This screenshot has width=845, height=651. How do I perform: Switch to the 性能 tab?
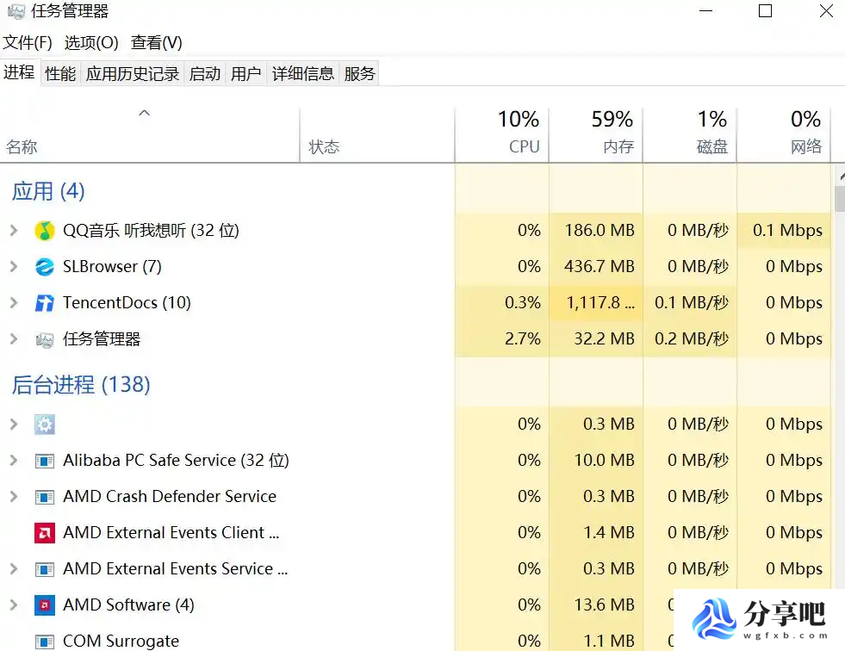pyautogui.click(x=60, y=73)
